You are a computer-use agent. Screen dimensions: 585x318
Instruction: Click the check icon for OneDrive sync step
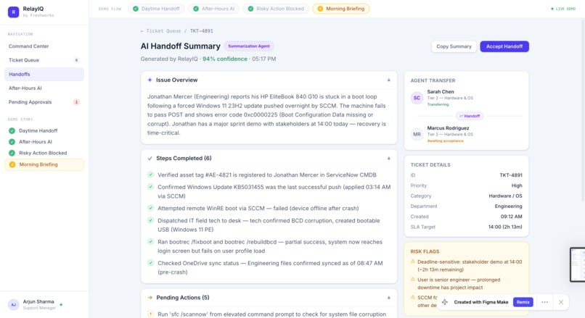pyautogui.click(x=150, y=263)
